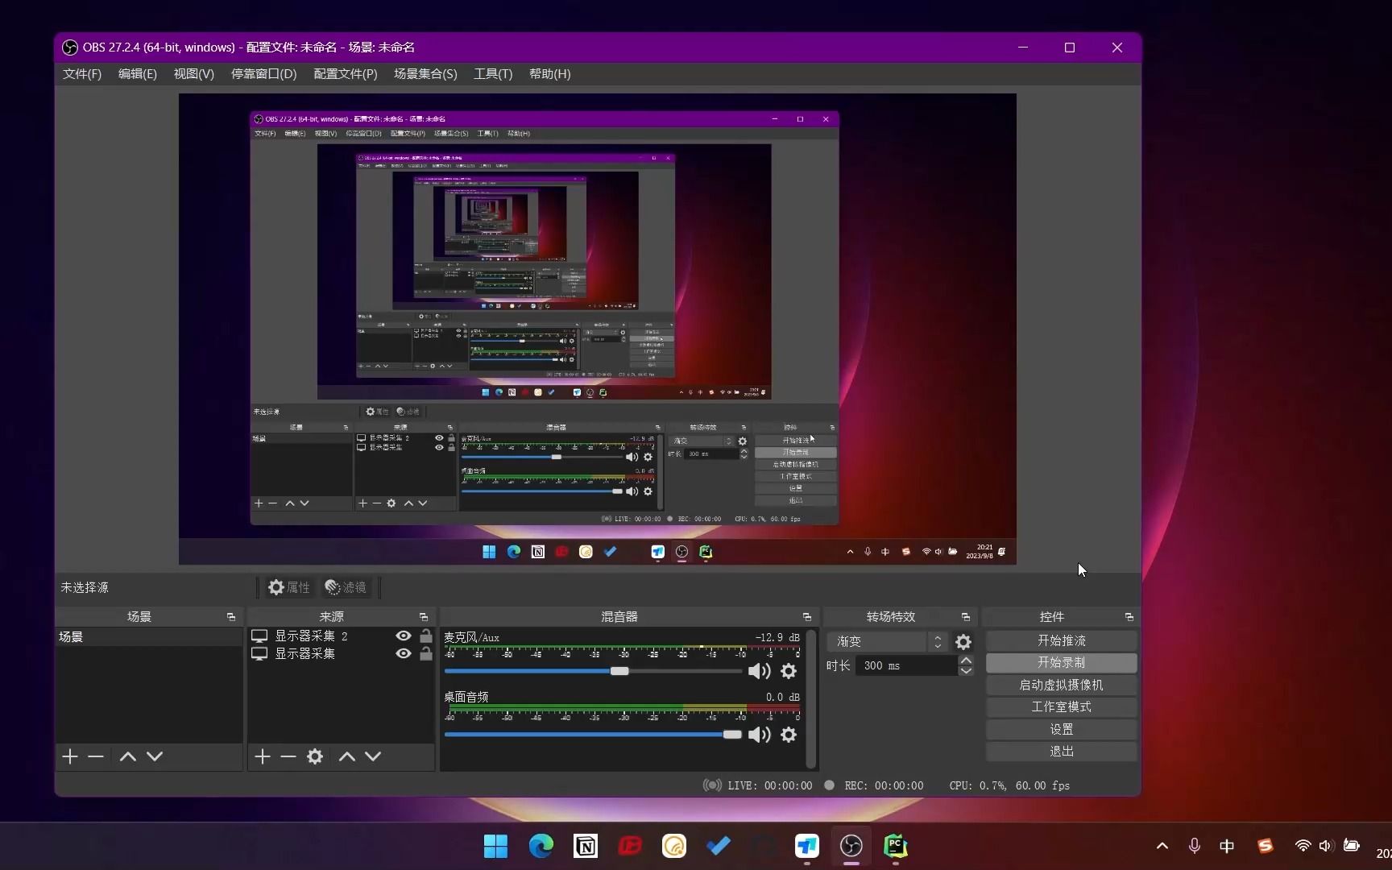
Task: Lock the 显示器采集 source
Action: (426, 653)
